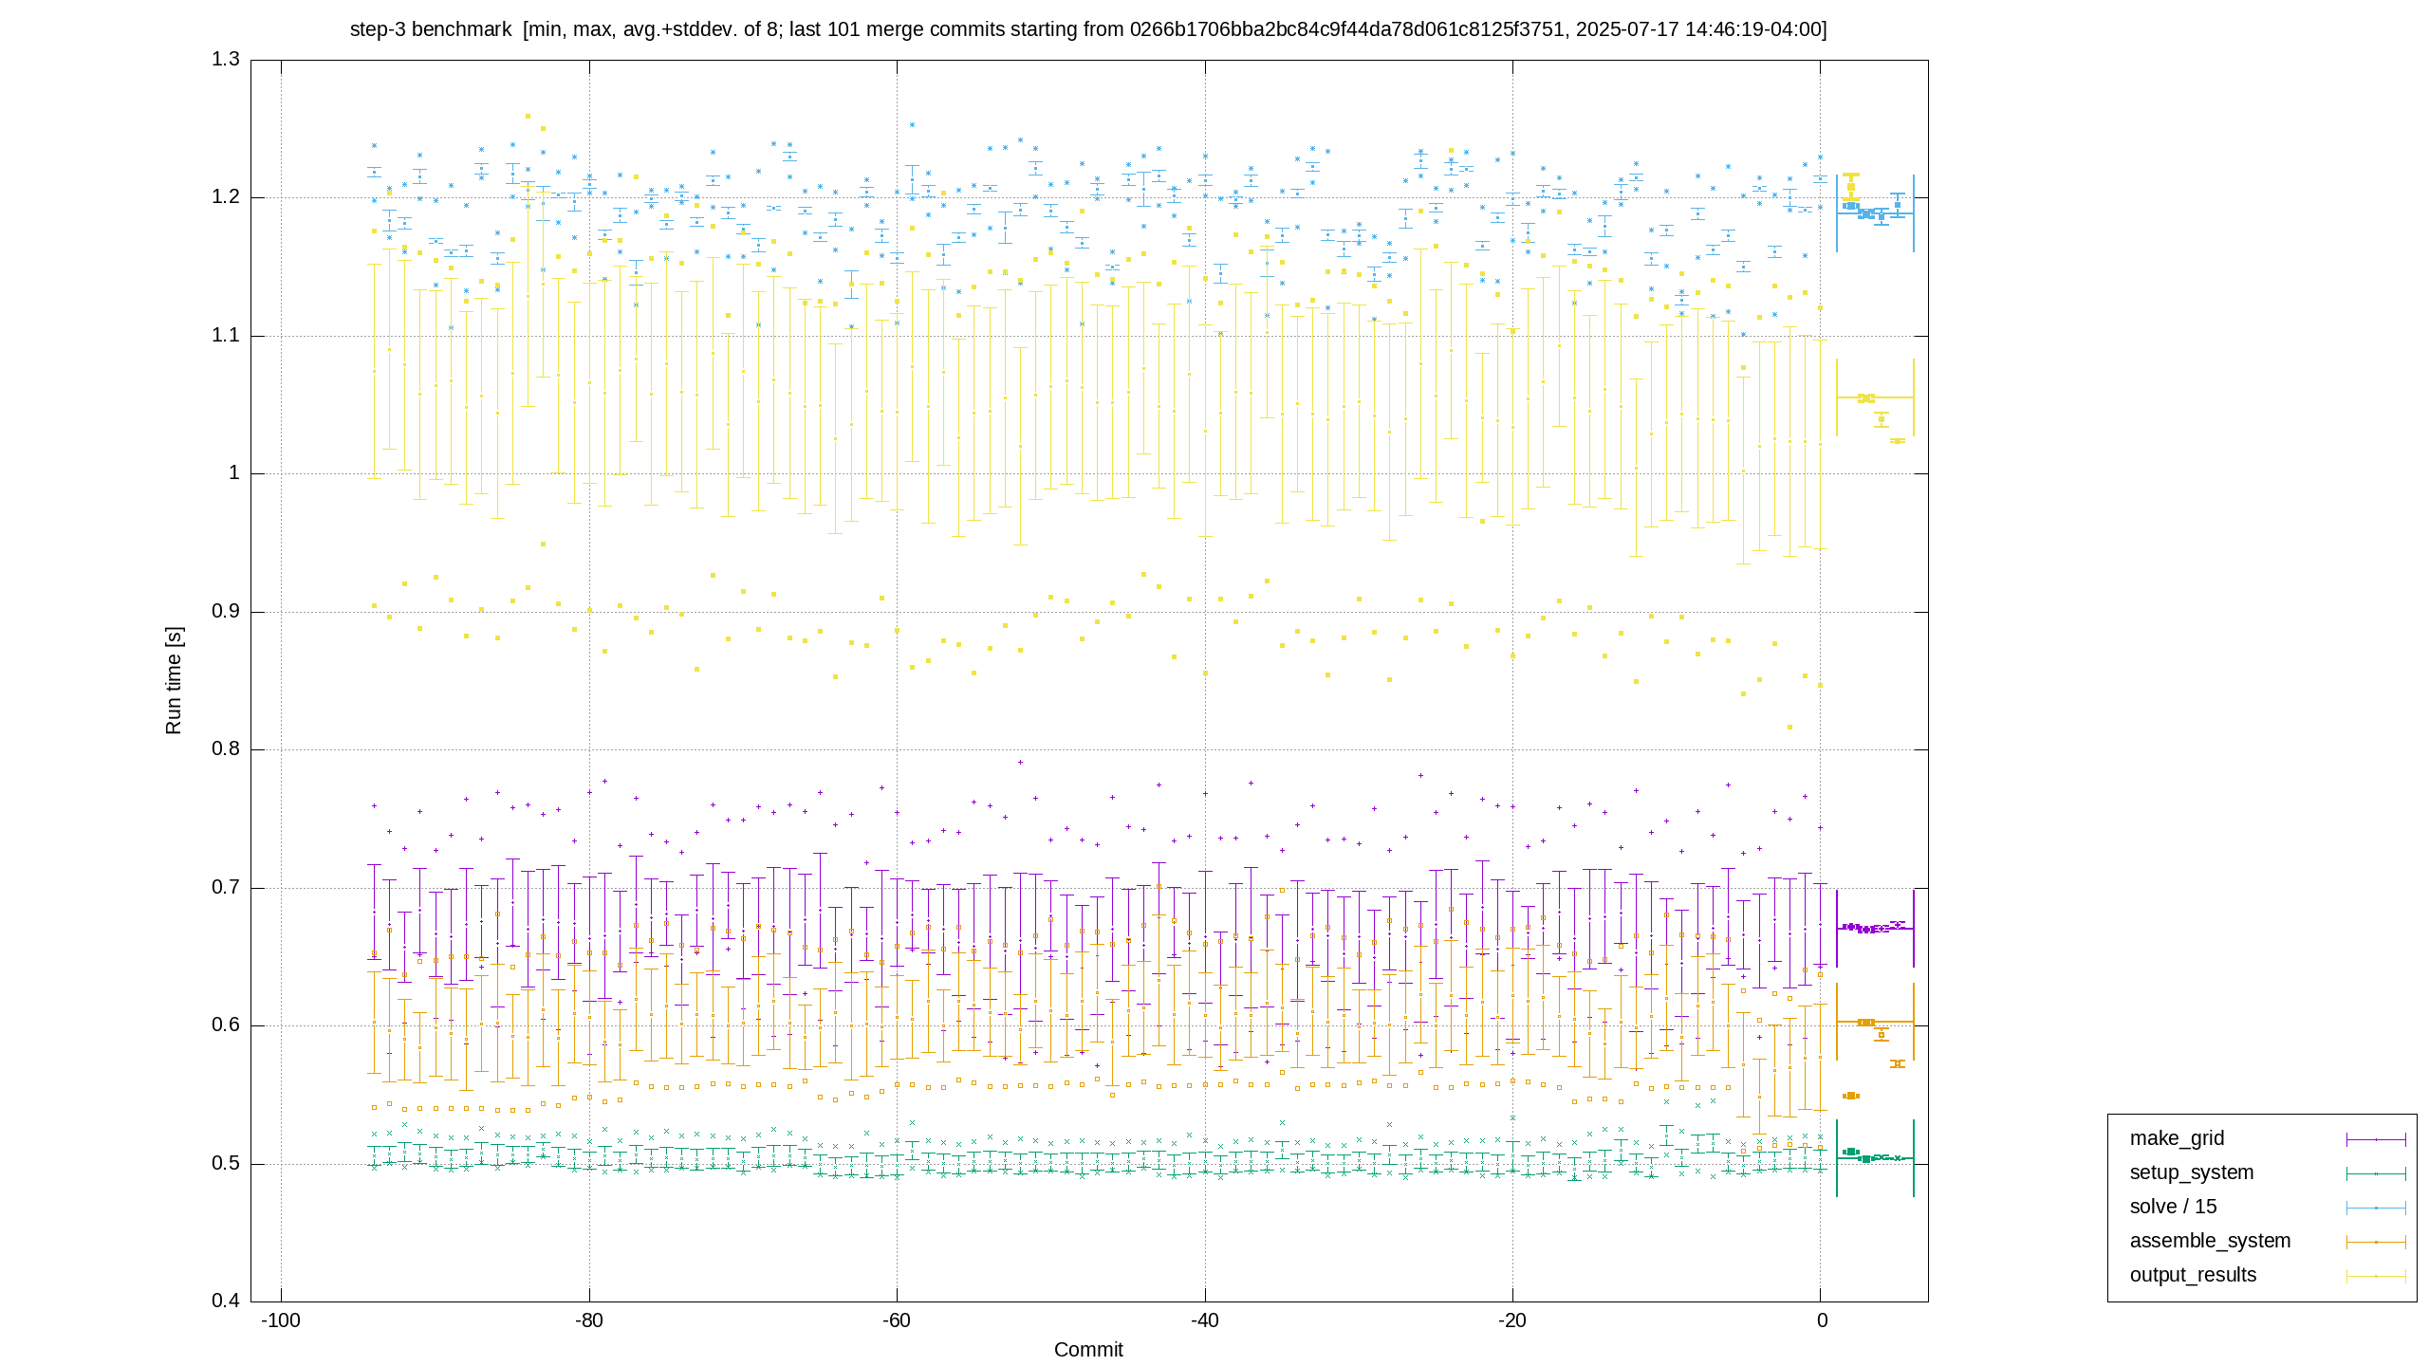Click the gray setup_system legend line sample
Screen dimensions: 2429x1366
2376,1173
